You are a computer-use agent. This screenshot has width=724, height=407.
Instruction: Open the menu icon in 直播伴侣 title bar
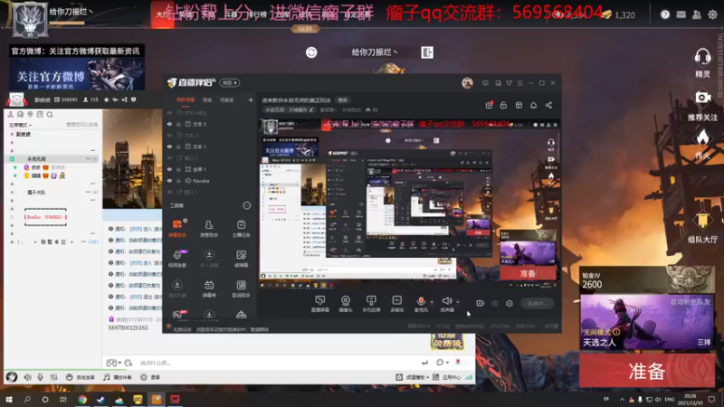point(519,83)
